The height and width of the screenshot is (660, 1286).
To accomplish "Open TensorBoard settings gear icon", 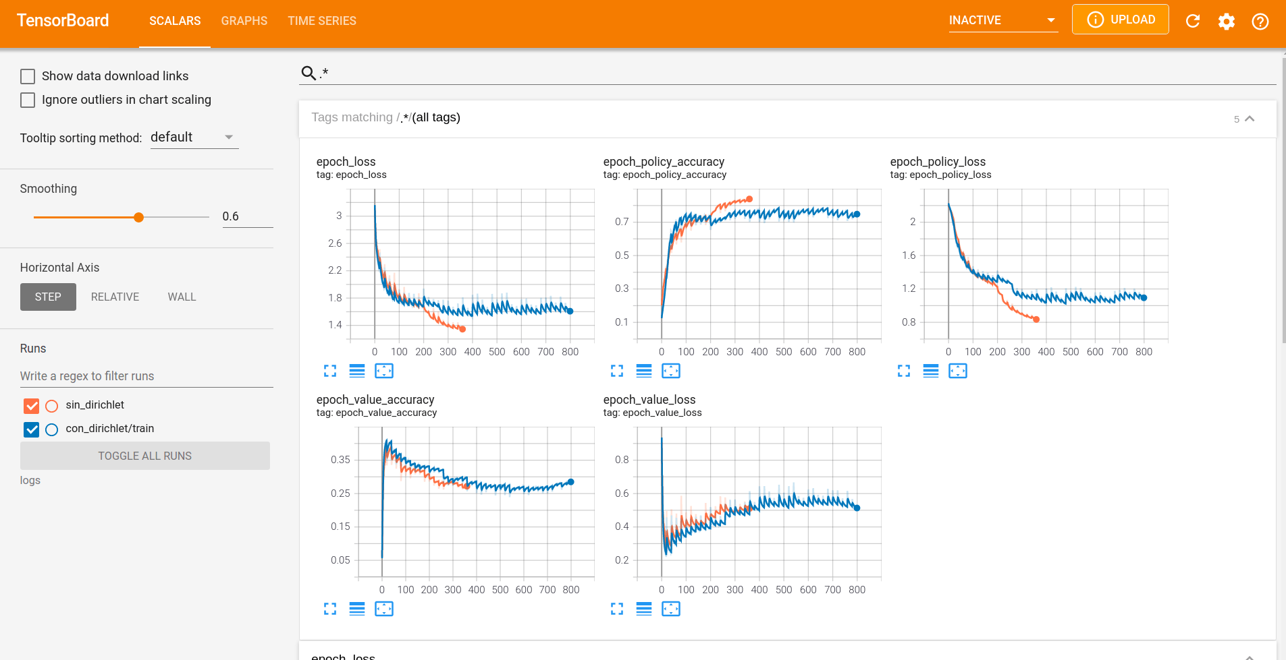I will 1227,21.
